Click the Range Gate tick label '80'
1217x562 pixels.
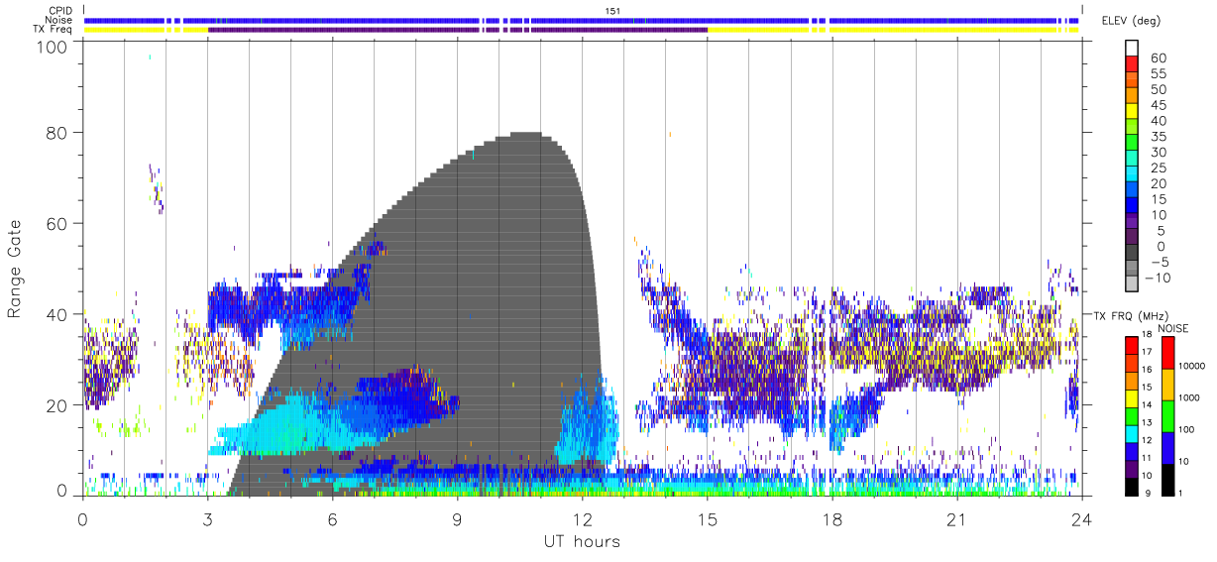[57, 133]
